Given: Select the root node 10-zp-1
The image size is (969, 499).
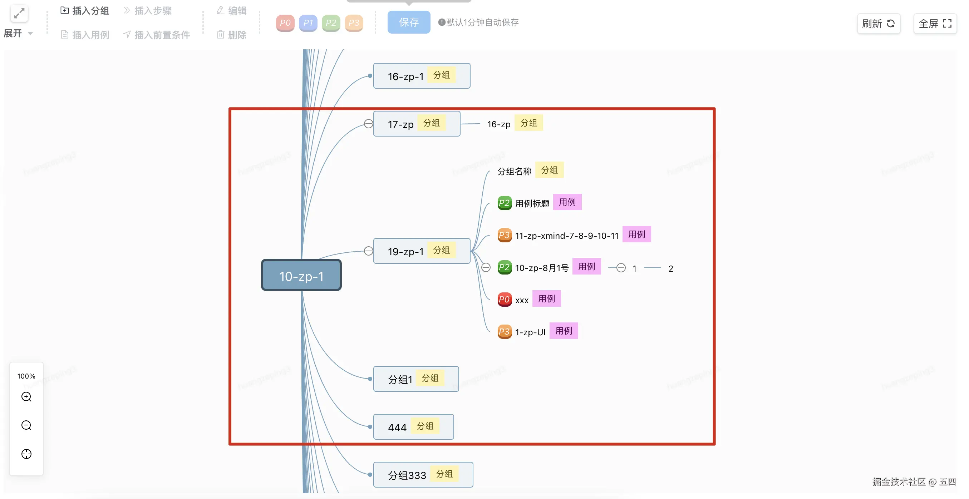Looking at the screenshot, I should click(301, 275).
